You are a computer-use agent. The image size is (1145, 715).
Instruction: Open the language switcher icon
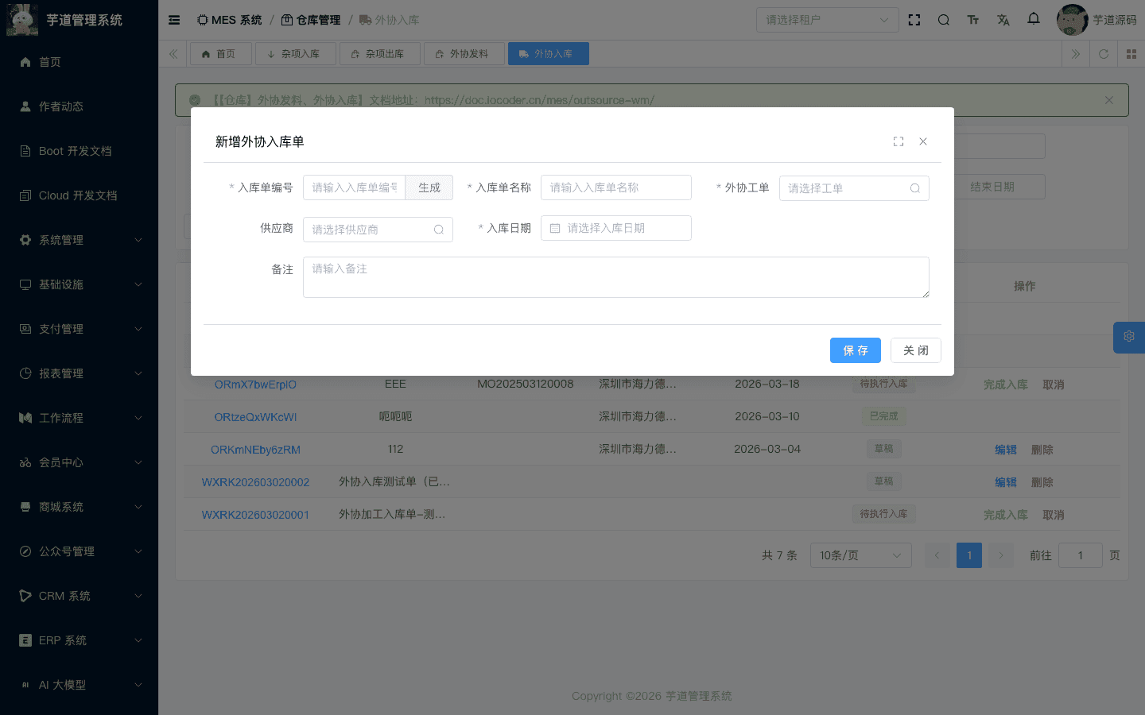pyautogui.click(x=1003, y=19)
